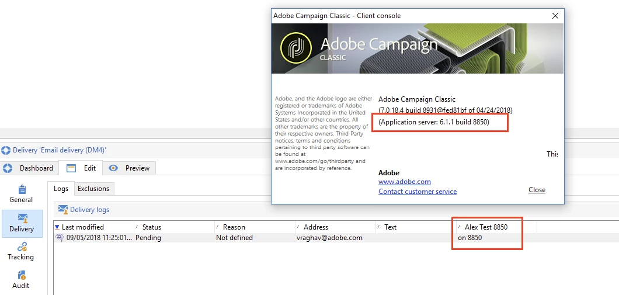Click the Dashboard tab icon
This screenshot has height=295, width=619.
tap(8, 168)
